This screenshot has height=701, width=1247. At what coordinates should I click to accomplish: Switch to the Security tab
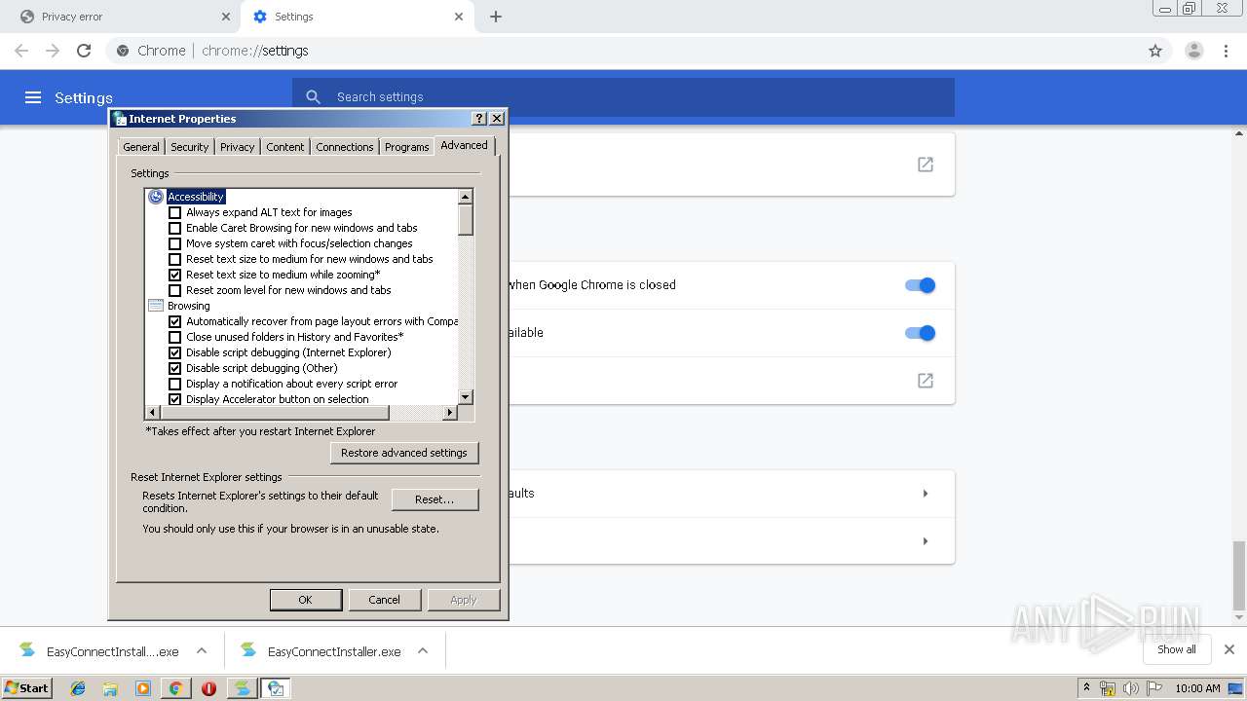pos(190,147)
